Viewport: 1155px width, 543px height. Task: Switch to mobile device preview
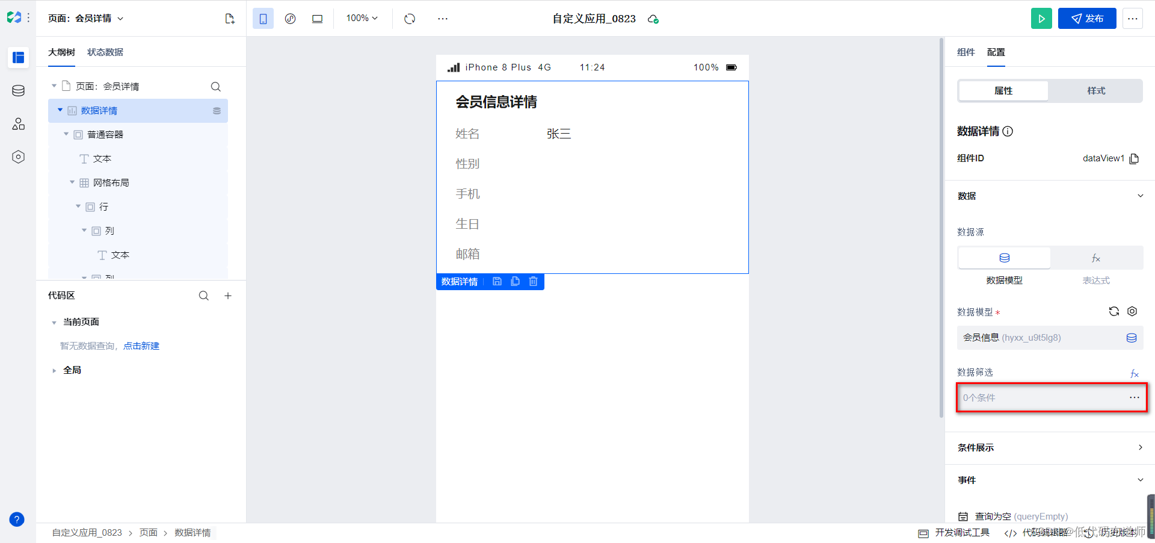pyautogui.click(x=263, y=19)
